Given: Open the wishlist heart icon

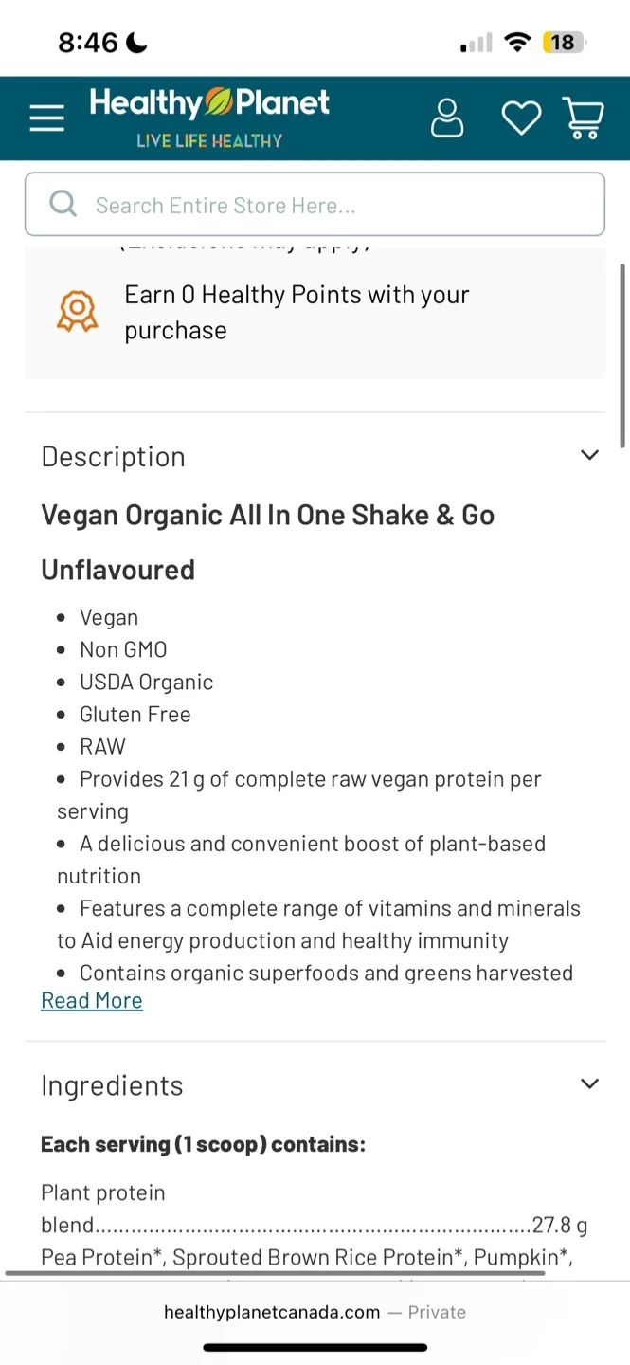Looking at the screenshot, I should pyautogui.click(x=520, y=117).
